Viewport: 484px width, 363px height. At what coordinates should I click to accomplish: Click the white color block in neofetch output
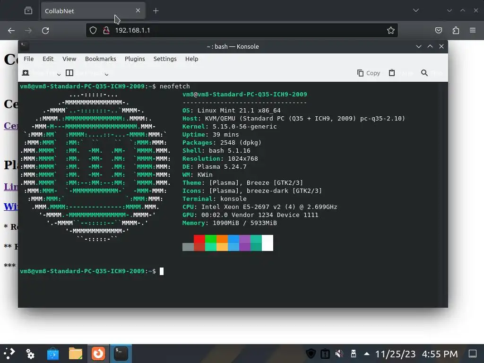coord(268,243)
